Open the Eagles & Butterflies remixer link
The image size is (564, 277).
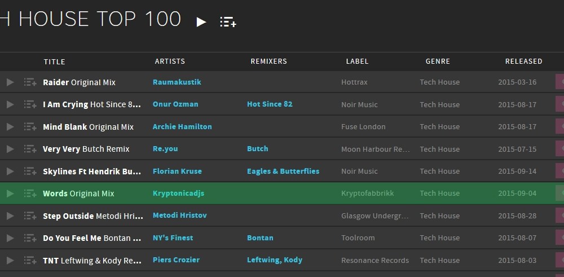[x=283, y=172]
